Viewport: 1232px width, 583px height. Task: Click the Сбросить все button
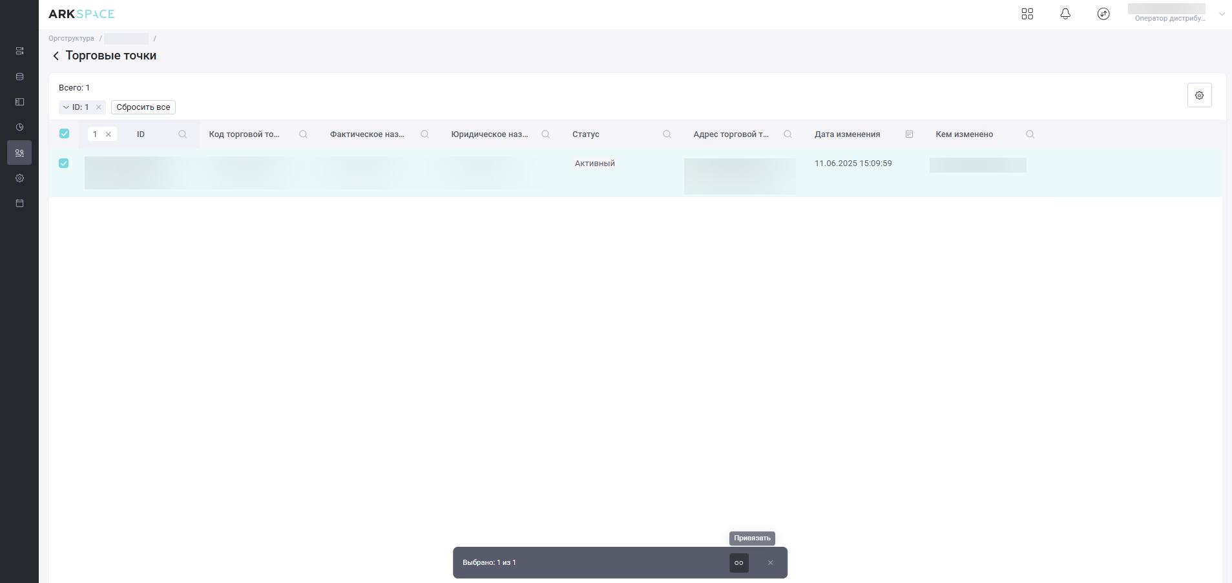click(143, 107)
